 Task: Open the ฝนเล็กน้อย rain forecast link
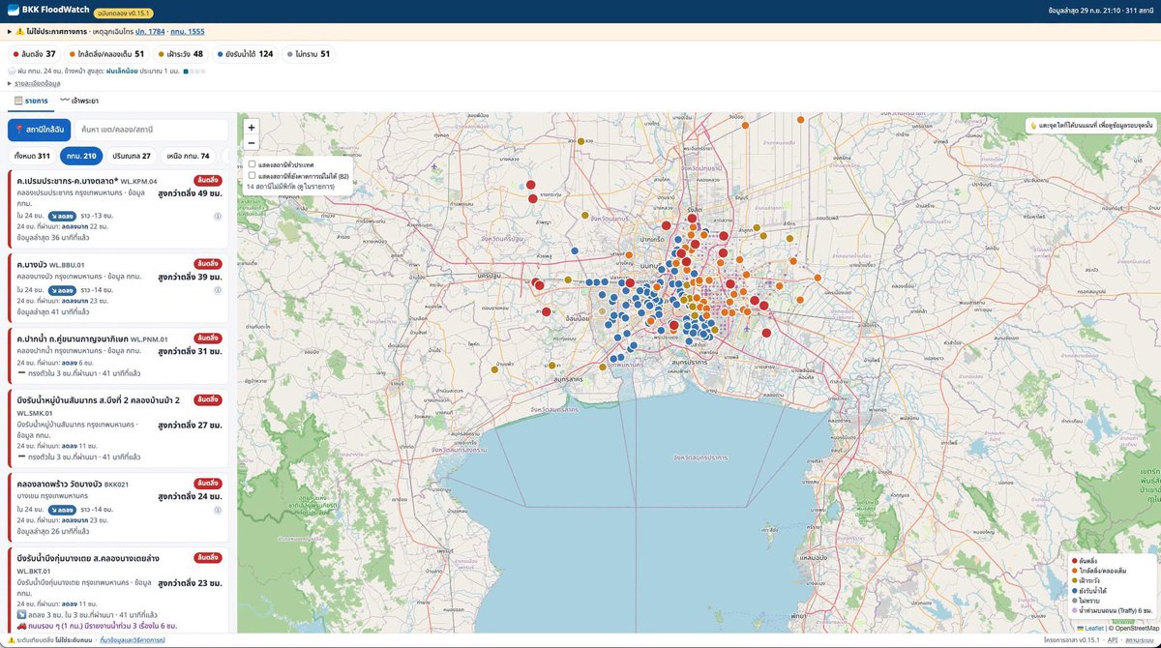pyautogui.click(x=123, y=71)
